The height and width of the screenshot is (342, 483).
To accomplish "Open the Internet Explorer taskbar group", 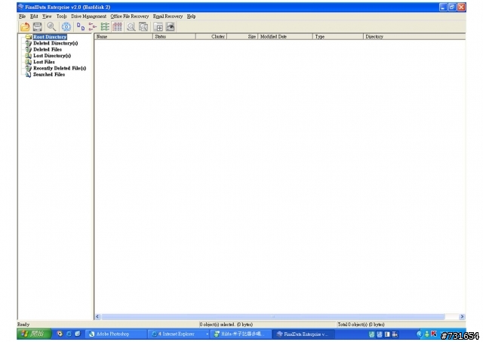I will coord(178,334).
